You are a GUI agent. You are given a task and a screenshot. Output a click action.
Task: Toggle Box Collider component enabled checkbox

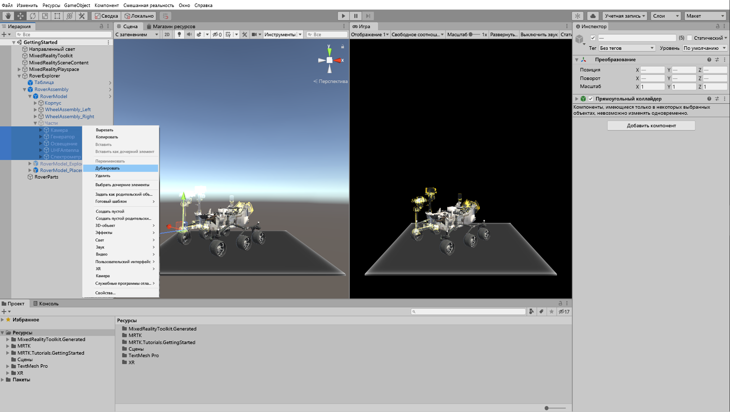click(591, 99)
